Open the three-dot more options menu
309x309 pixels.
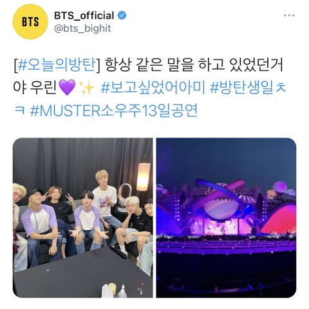(289, 15)
